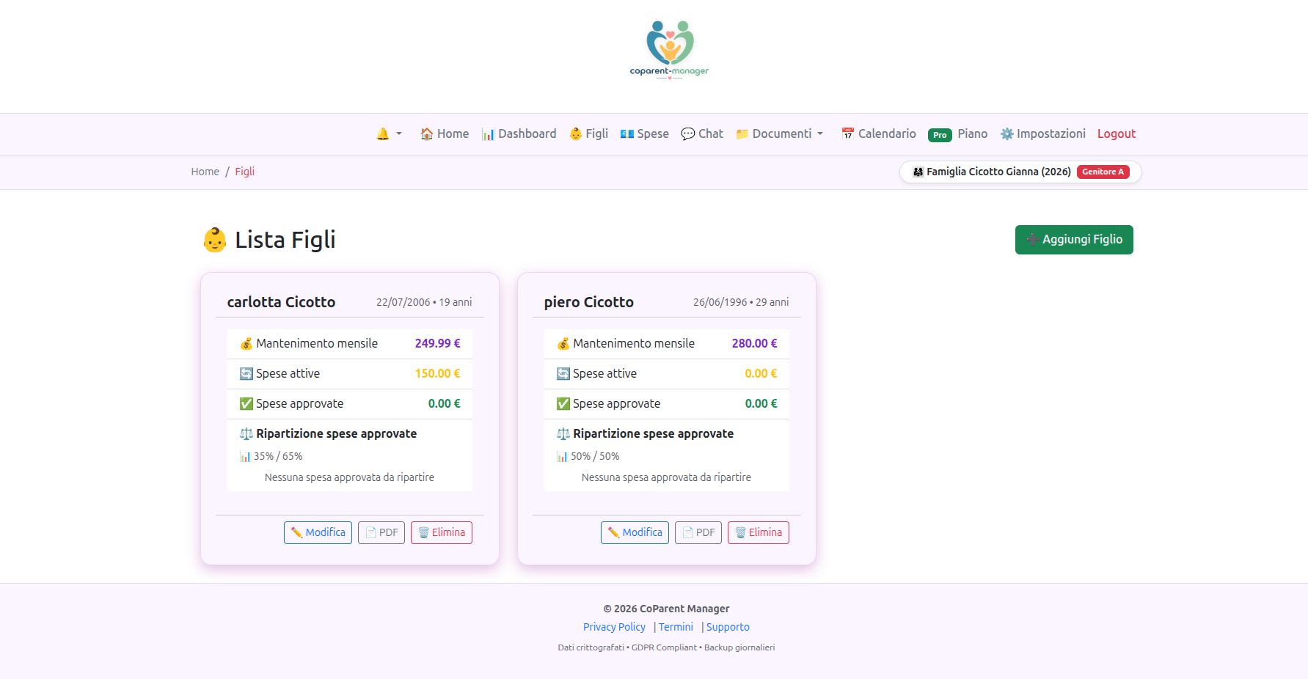This screenshot has height=679, width=1308.
Task: Click the Figli breadcrumb
Action: [x=245, y=172]
